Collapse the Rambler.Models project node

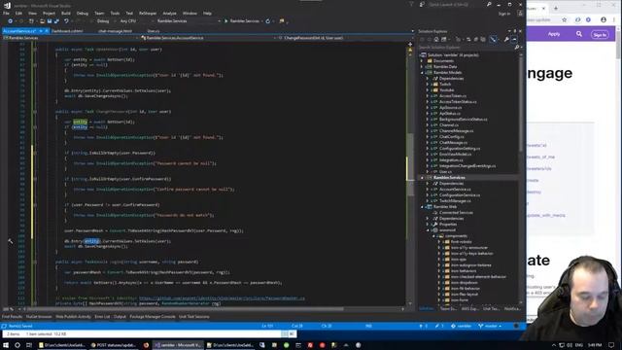coord(422,73)
